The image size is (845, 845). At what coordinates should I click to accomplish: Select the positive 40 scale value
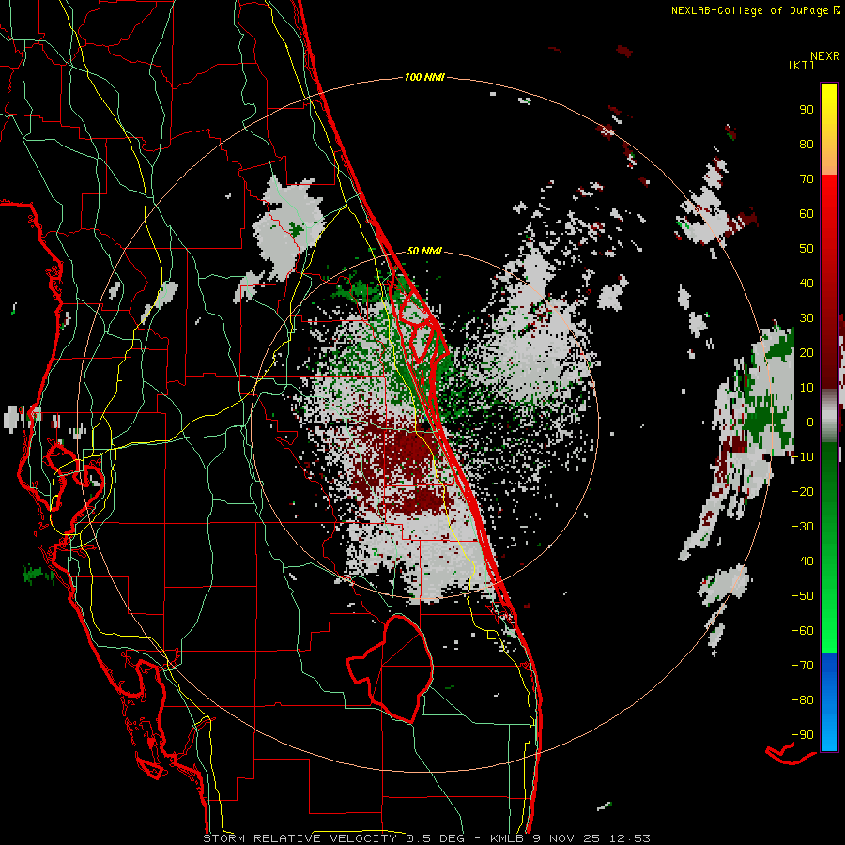tap(807, 283)
